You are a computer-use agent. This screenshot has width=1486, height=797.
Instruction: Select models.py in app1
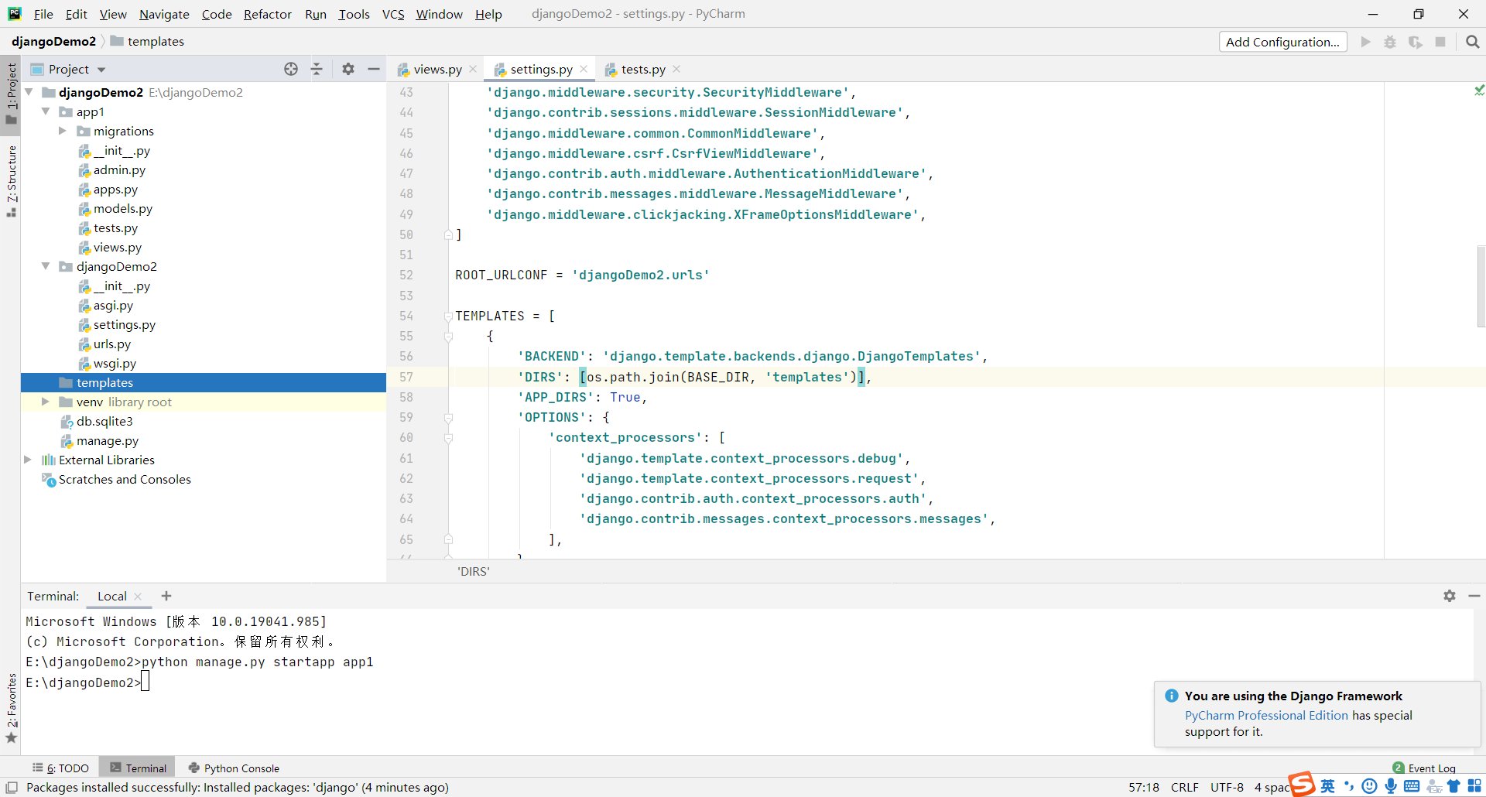(x=123, y=208)
